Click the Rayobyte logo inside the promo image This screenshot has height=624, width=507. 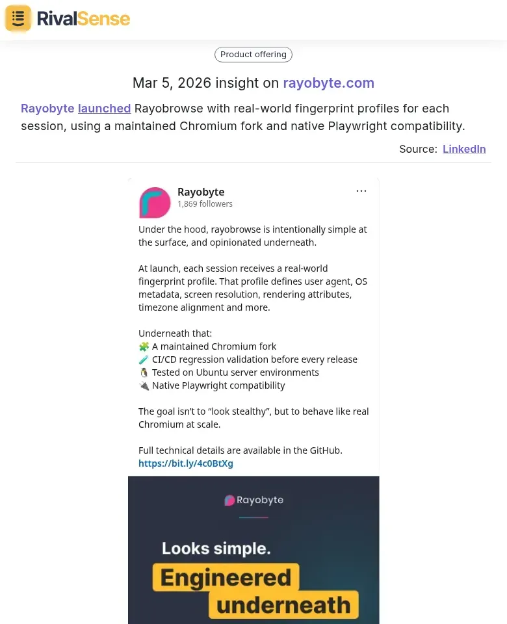(253, 500)
